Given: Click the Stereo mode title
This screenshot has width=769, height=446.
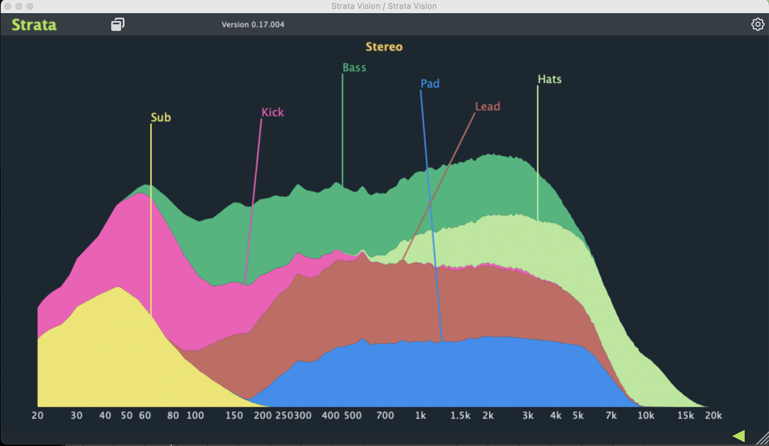Looking at the screenshot, I should 384,47.
